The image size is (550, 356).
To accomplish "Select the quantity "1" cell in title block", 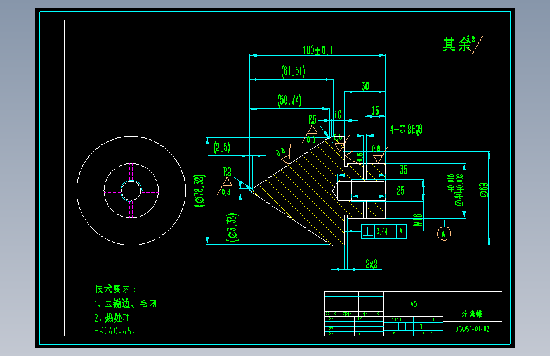I will [421, 326].
